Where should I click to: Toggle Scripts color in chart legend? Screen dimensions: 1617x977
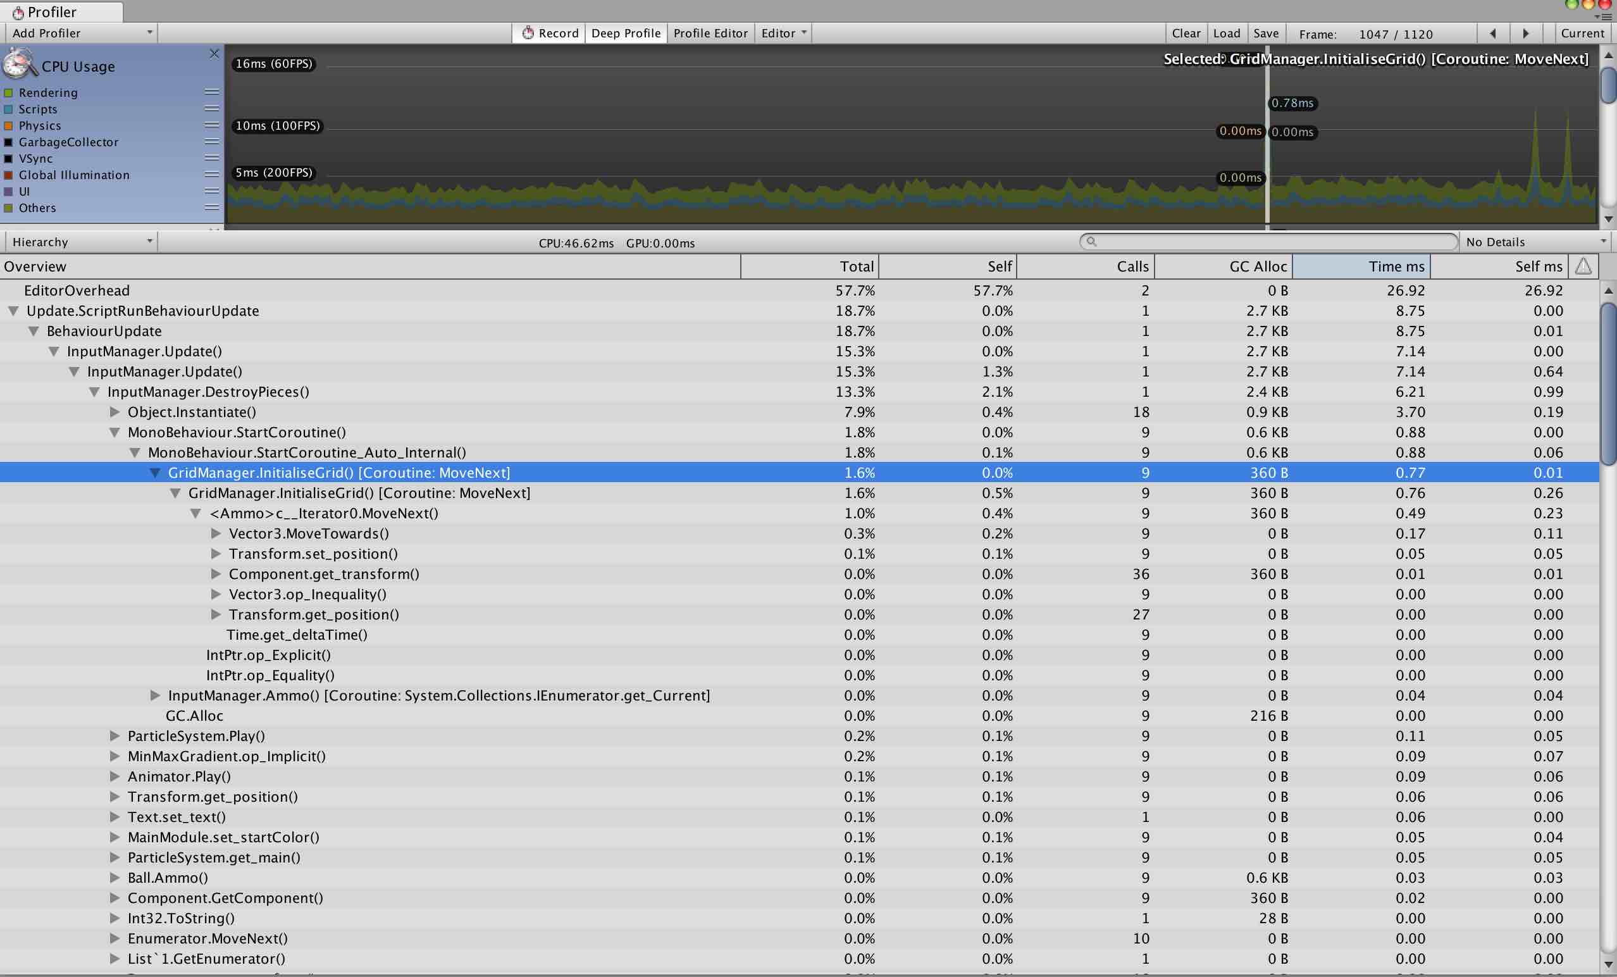click(x=8, y=109)
